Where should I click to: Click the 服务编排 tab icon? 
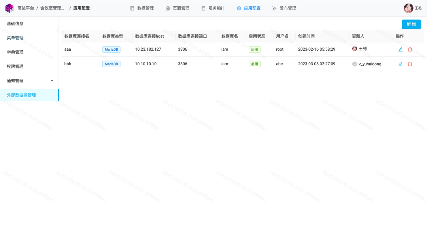tap(204, 8)
